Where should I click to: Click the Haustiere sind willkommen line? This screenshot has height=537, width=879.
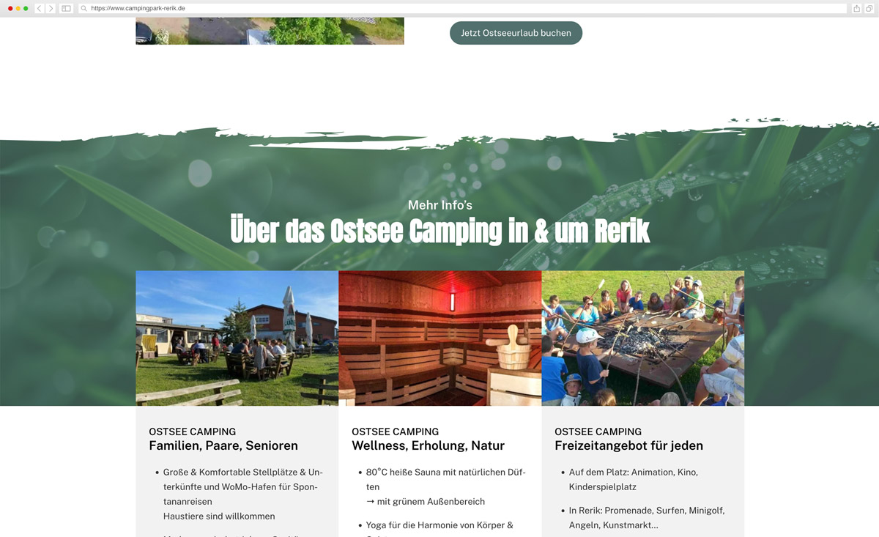pos(219,516)
